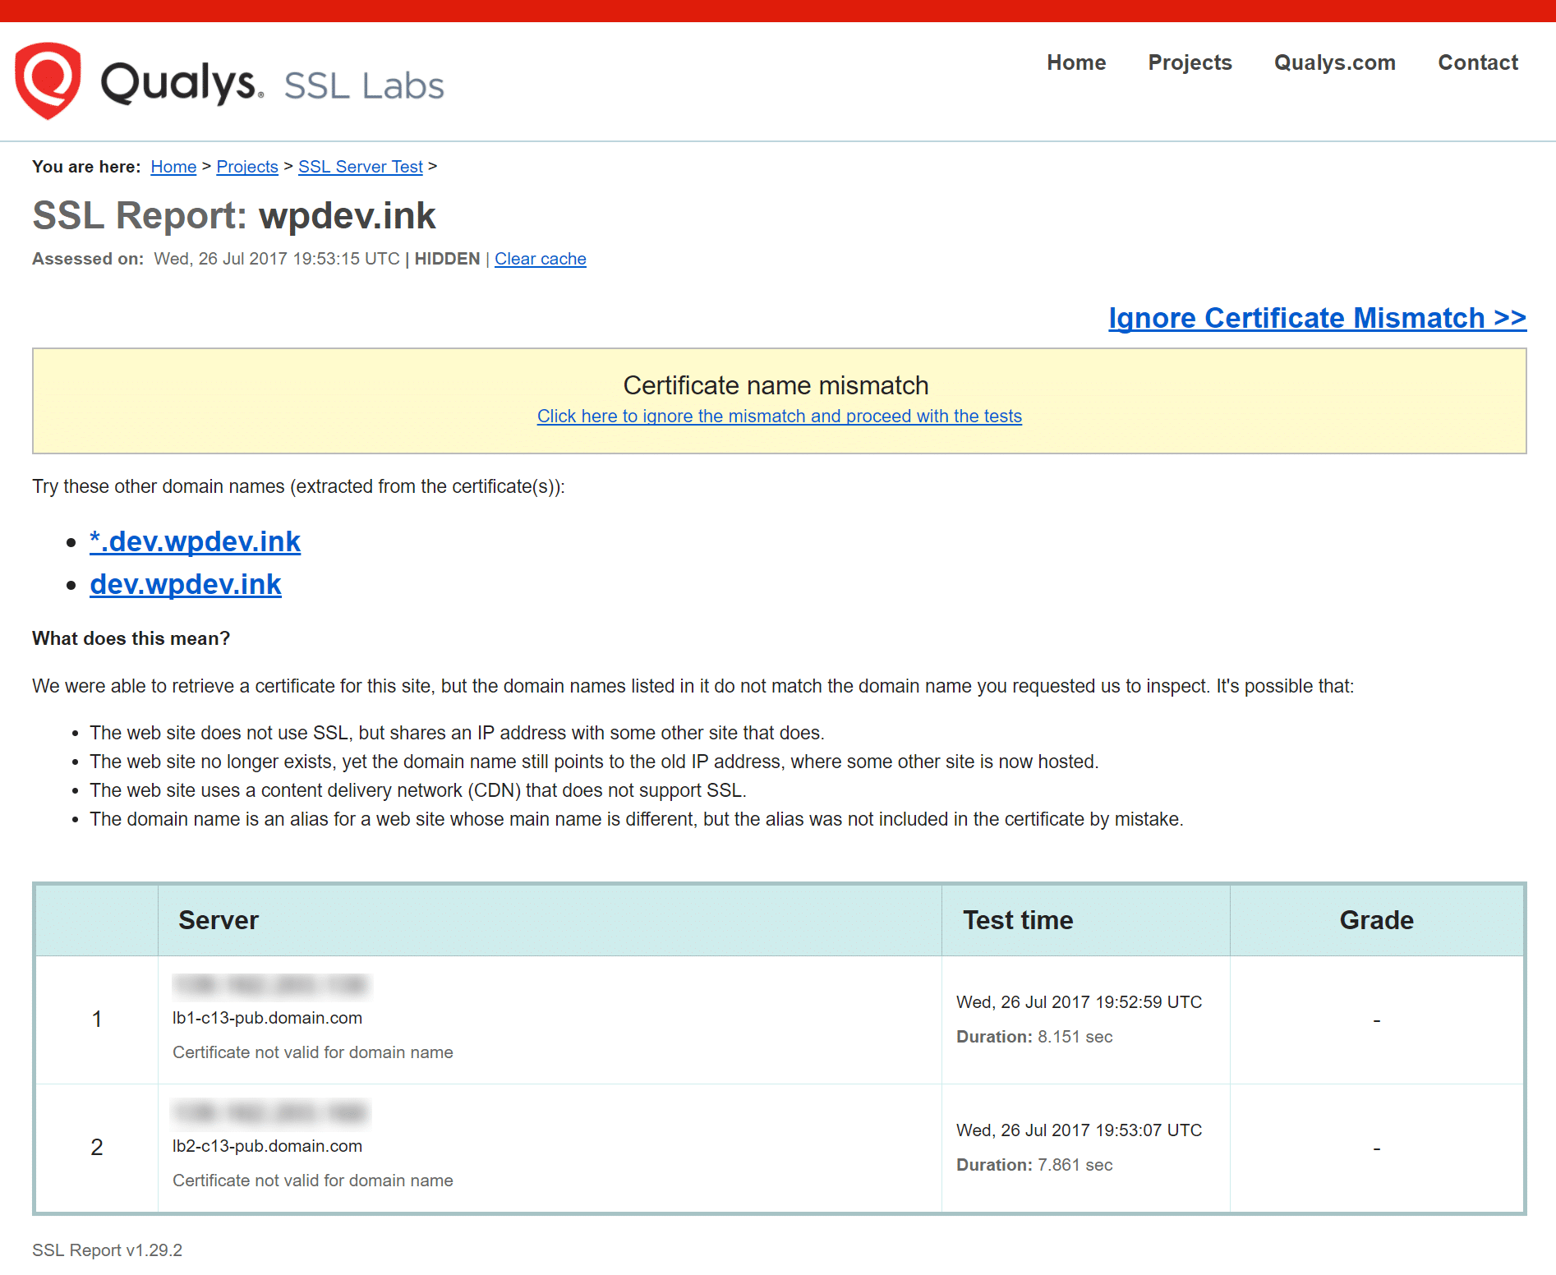Open SSL Server Test from the breadcrumbs

tap(360, 167)
